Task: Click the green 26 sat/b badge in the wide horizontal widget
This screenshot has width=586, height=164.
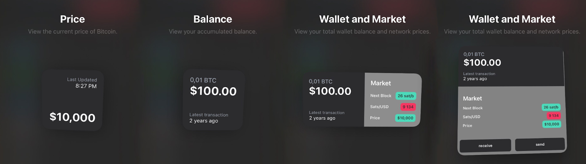Action: pos(406,96)
